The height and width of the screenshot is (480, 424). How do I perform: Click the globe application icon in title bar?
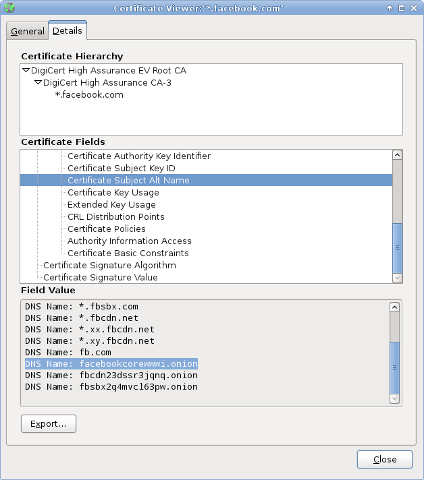coord(9,7)
